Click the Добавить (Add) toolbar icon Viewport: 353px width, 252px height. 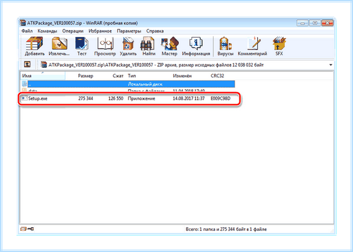(x=34, y=47)
